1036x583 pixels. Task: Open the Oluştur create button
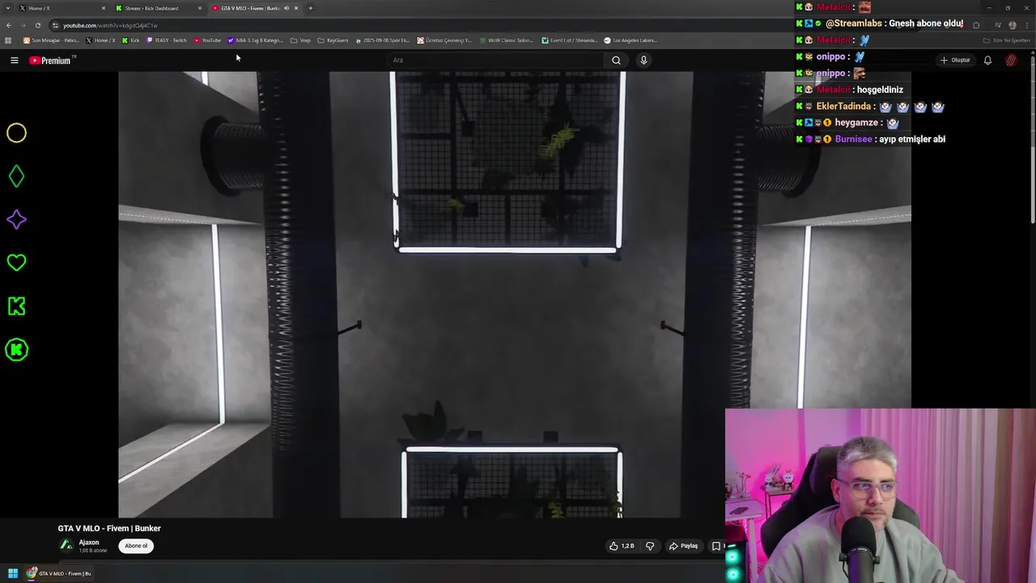tap(955, 60)
